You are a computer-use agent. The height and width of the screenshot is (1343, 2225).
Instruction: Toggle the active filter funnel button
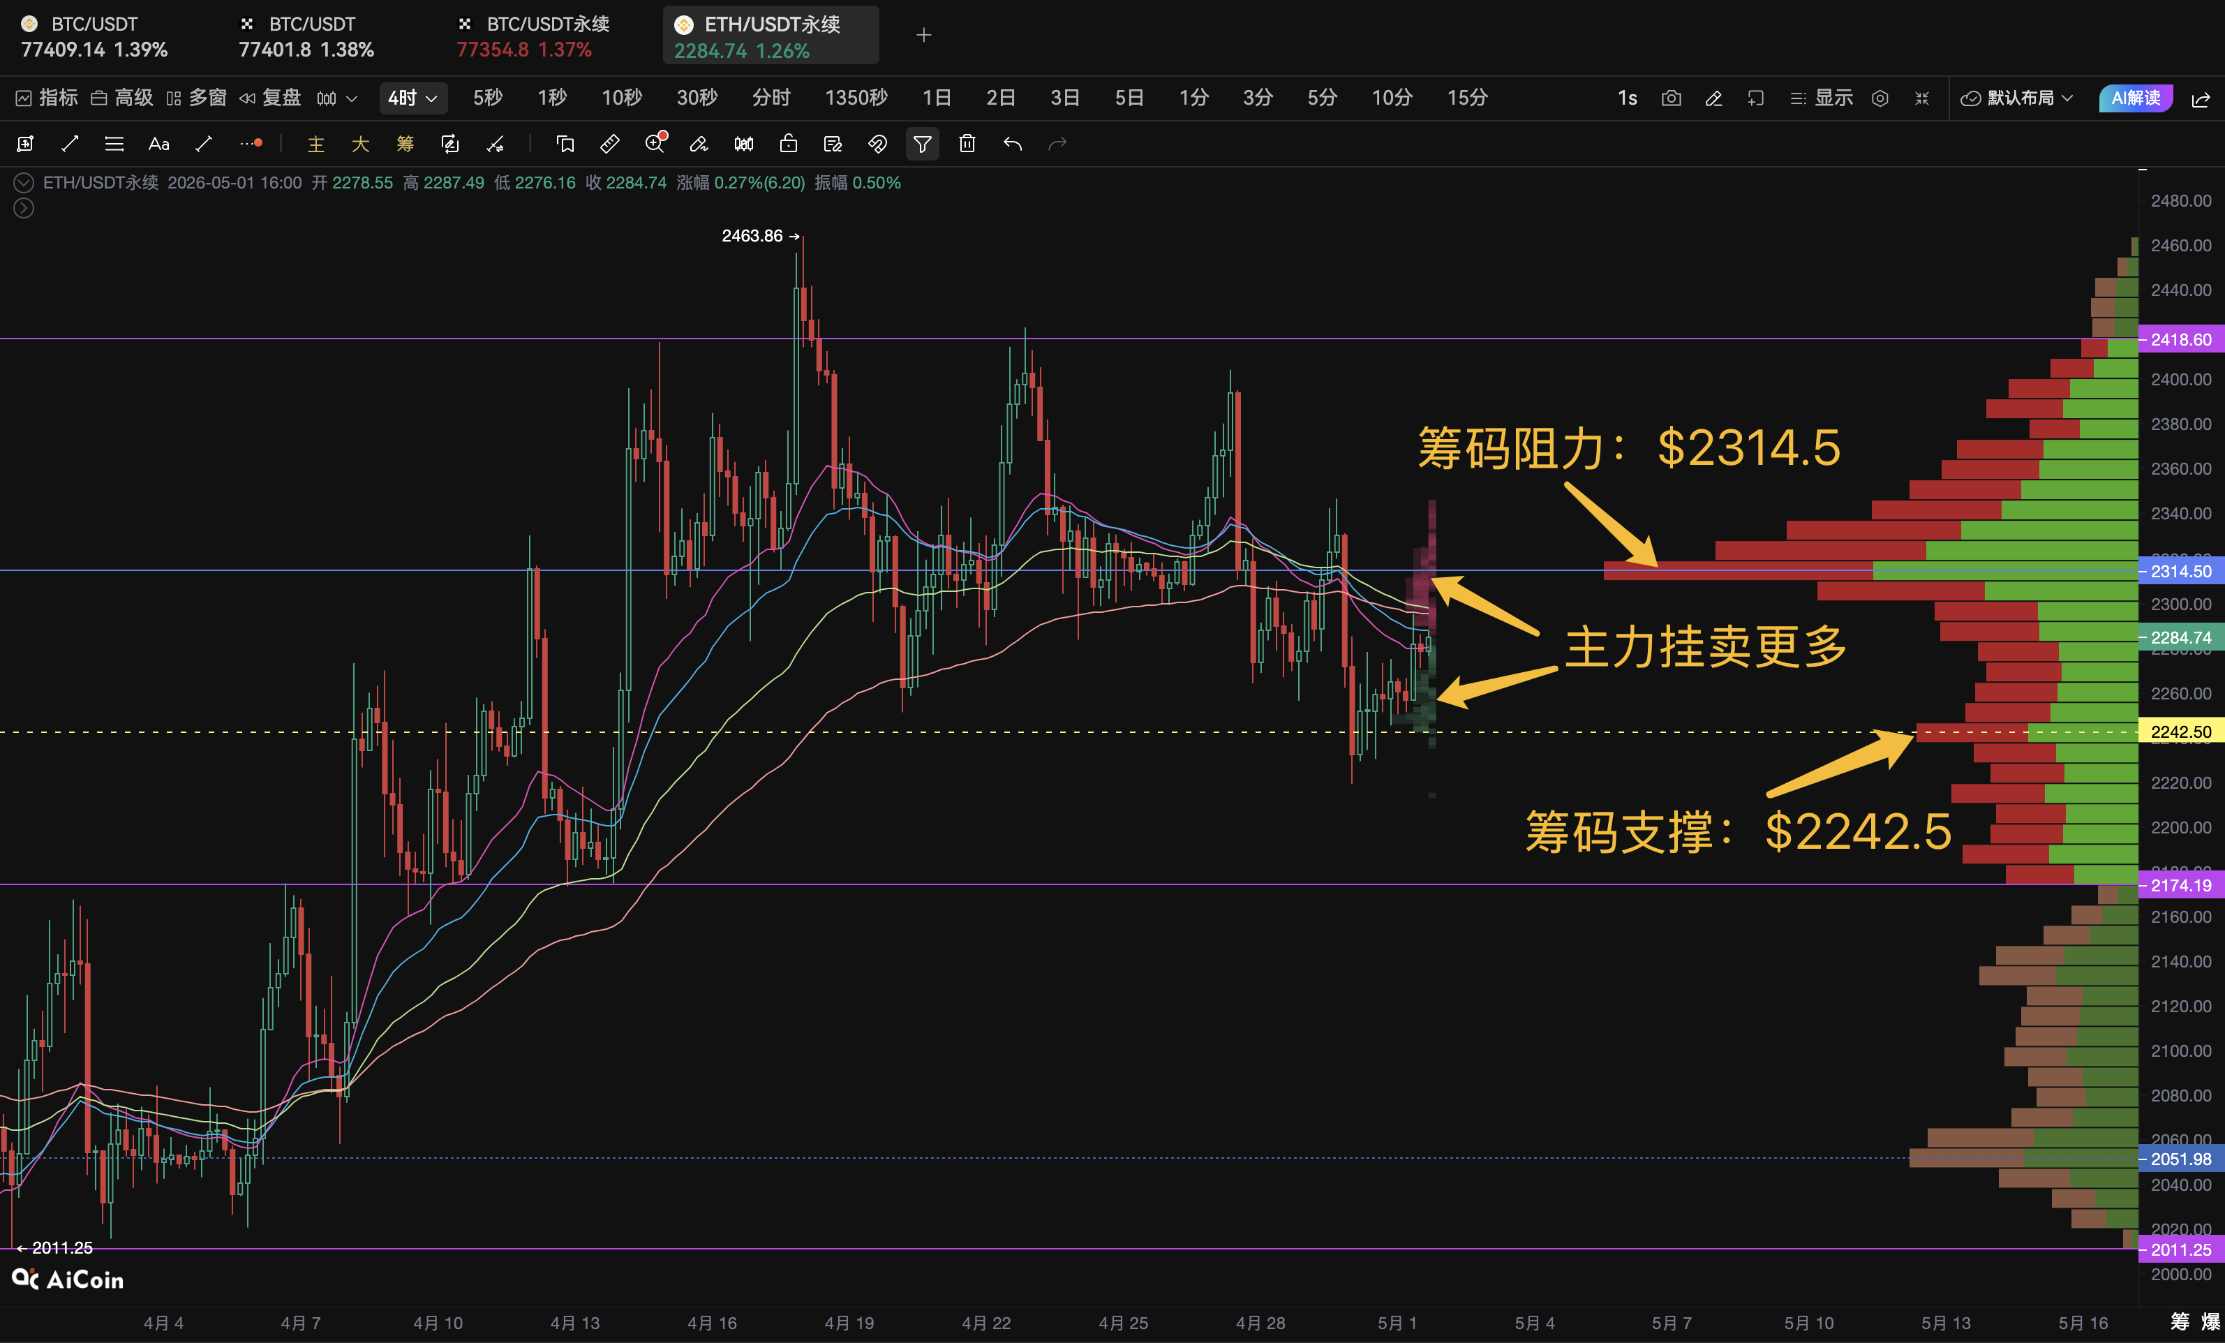click(922, 144)
